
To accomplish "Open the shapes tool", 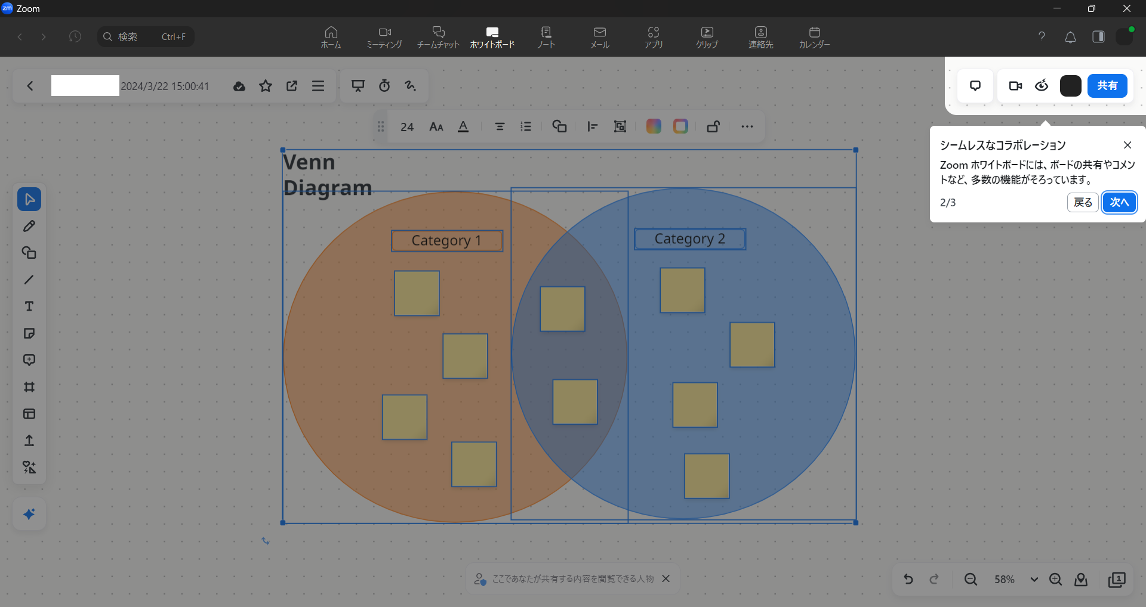I will click(29, 253).
